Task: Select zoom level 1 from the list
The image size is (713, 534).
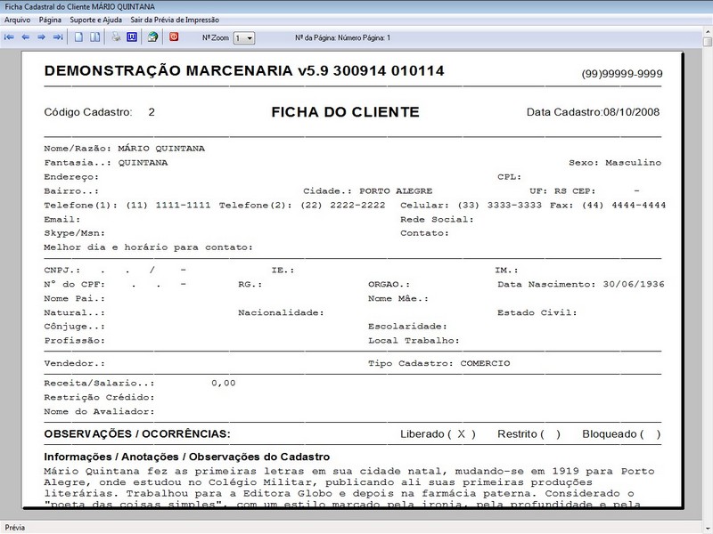Action: tap(239, 36)
